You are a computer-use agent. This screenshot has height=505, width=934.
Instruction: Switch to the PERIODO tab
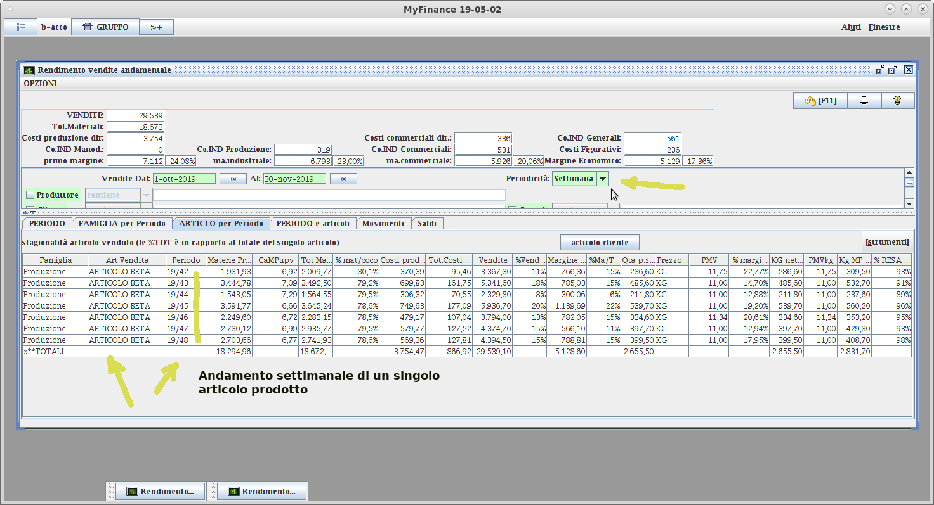click(47, 224)
